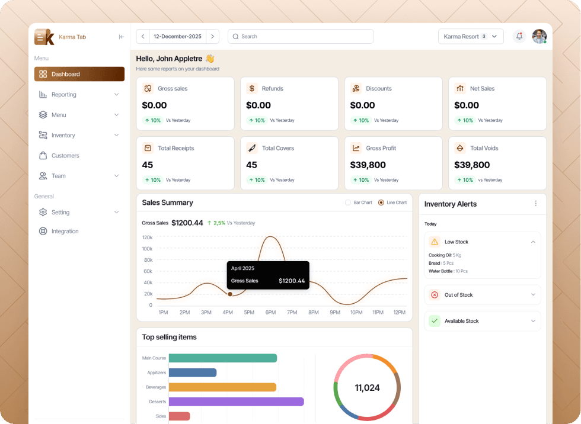Open the Reporting menu item

(x=79, y=94)
